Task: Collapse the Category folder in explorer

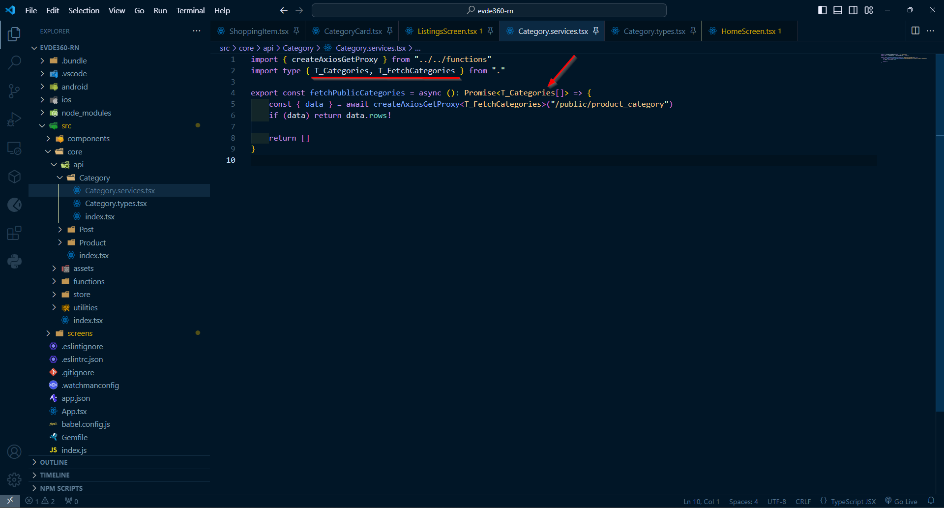Action: pos(94,178)
